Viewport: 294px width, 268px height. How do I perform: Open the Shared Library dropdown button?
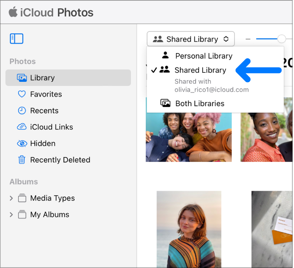pos(191,39)
